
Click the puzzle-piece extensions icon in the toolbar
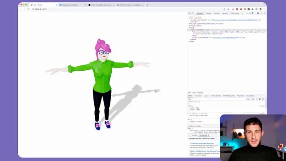click(252, 9)
